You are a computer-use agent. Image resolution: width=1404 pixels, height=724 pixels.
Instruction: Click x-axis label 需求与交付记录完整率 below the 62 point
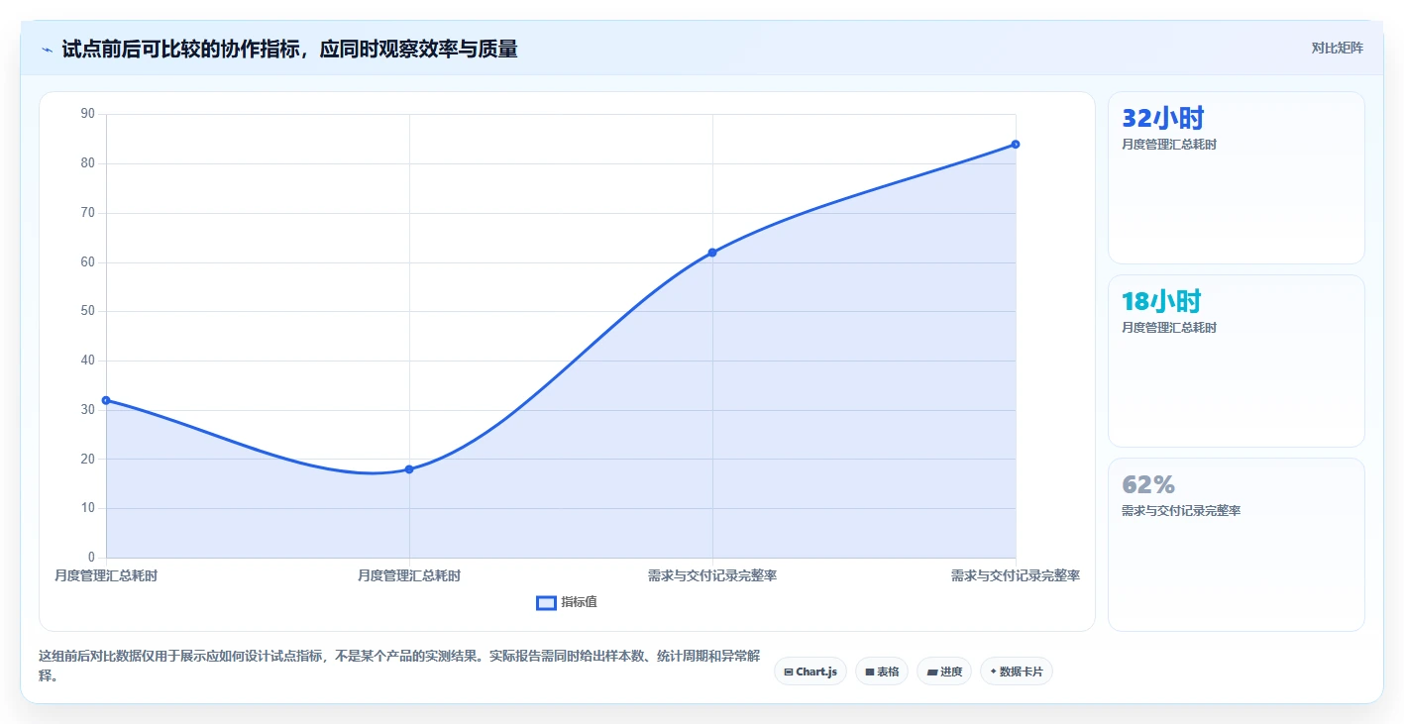(712, 575)
